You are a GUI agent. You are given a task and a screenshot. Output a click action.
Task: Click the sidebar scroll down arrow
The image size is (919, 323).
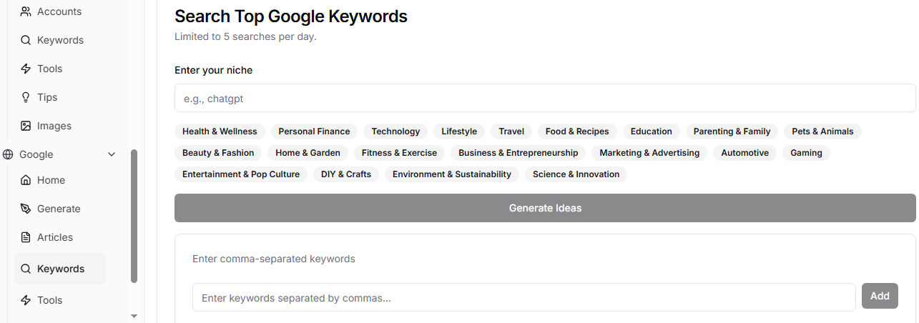pos(134,315)
